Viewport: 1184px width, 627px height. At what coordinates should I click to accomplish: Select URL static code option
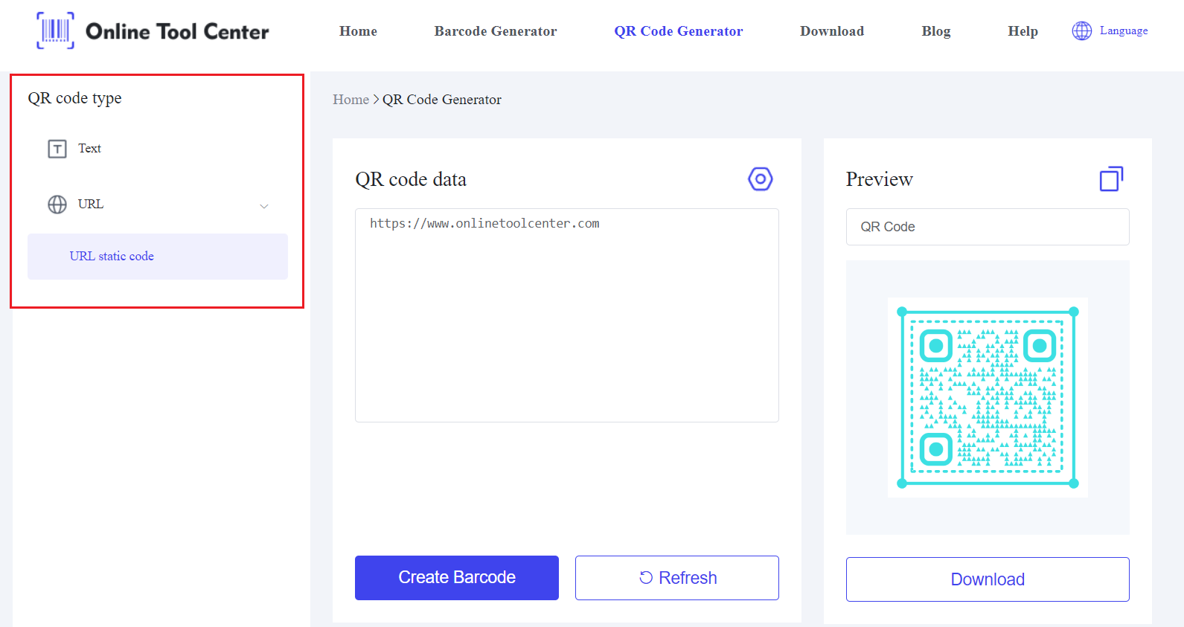(112, 257)
